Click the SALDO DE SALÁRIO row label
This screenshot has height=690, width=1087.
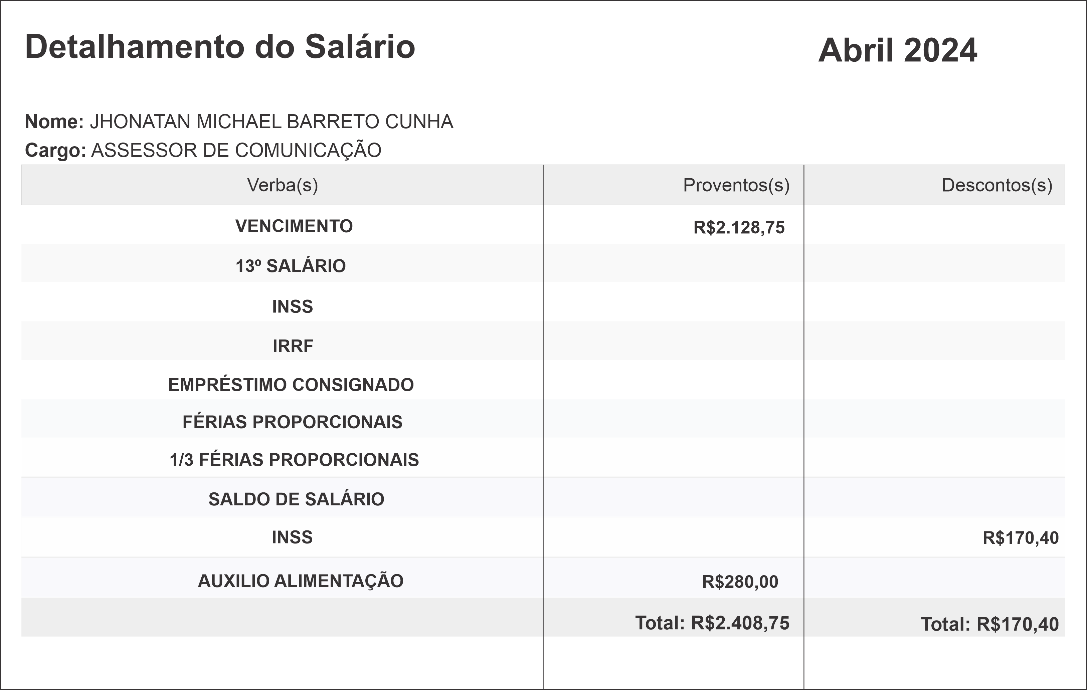[296, 499]
